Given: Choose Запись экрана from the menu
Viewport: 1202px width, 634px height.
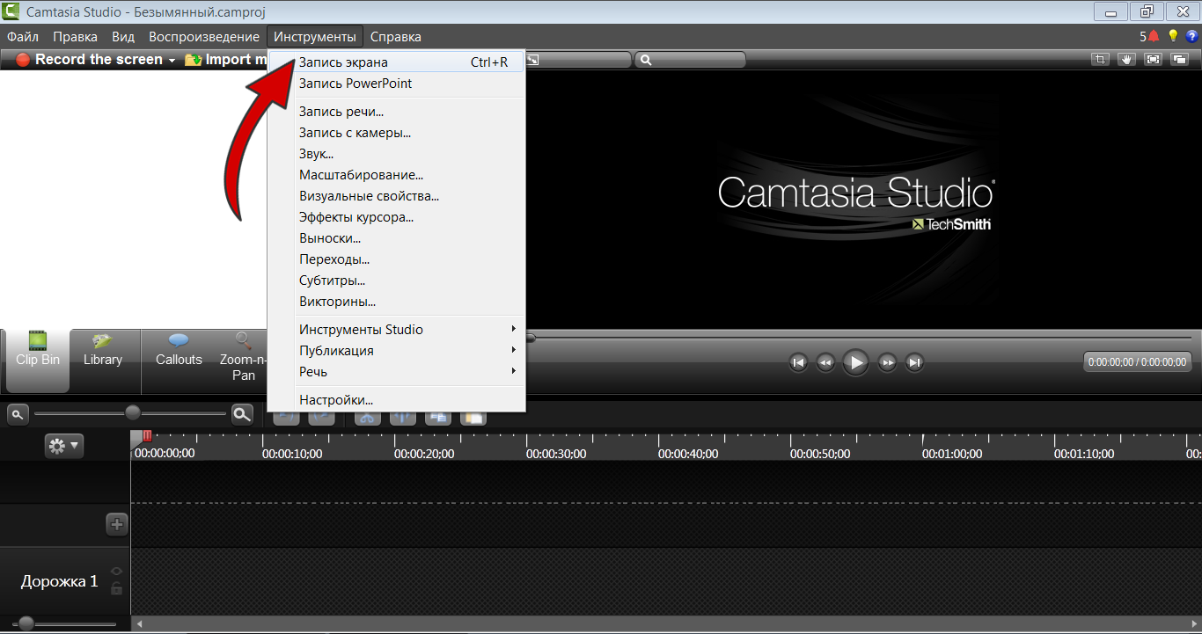Looking at the screenshot, I should coord(397,62).
